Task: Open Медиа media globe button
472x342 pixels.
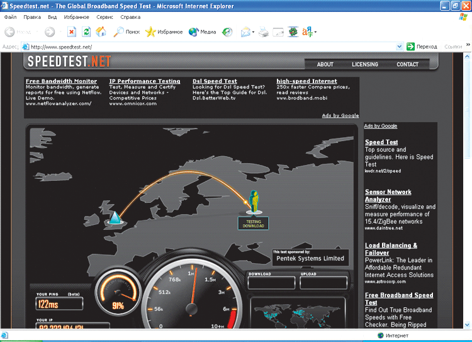Action: (202, 31)
